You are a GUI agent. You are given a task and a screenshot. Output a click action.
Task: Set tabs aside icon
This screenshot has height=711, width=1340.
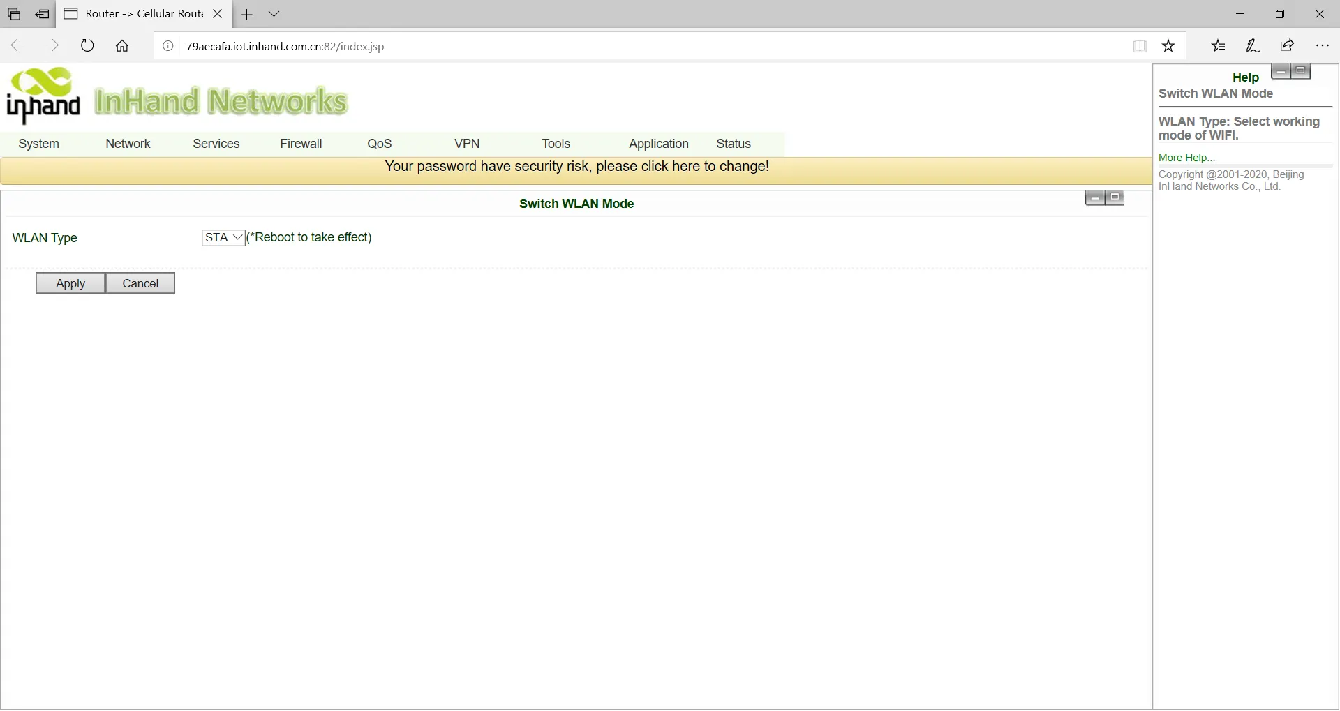pos(42,14)
